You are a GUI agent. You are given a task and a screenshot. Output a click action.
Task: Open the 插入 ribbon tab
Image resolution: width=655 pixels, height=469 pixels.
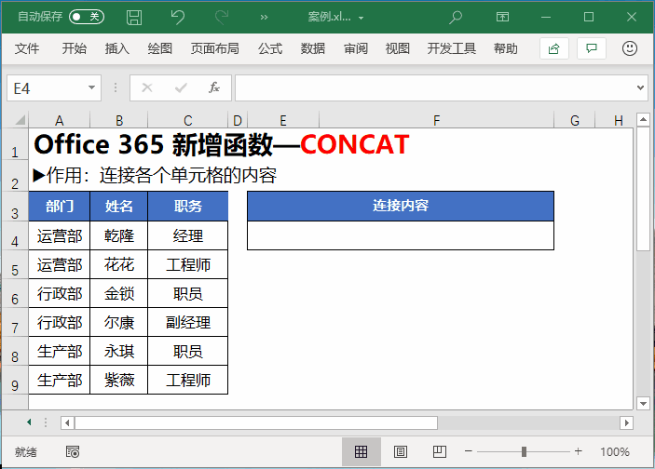pos(117,48)
